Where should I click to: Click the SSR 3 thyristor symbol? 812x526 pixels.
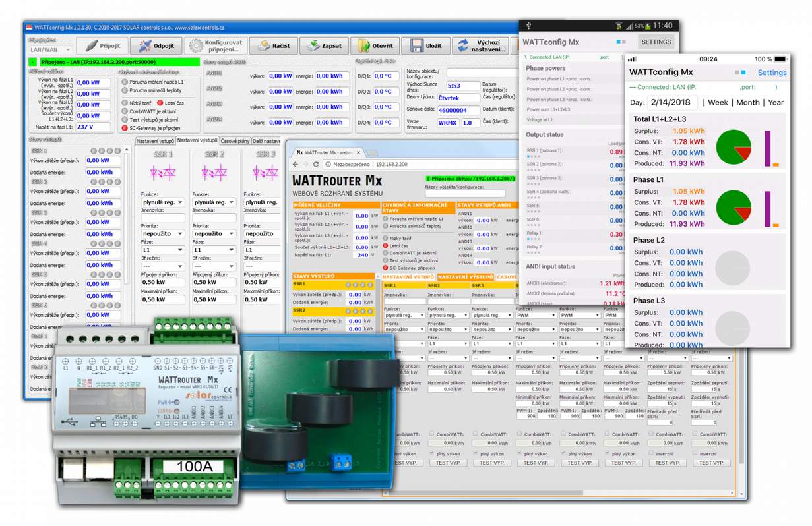pyautogui.click(x=265, y=173)
